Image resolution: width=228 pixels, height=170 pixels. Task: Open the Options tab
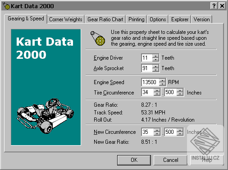click(x=158, y=19)
